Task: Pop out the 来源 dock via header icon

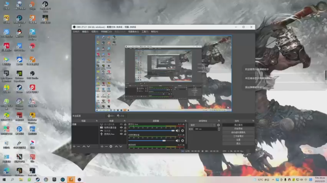Action: click(125, 121)
